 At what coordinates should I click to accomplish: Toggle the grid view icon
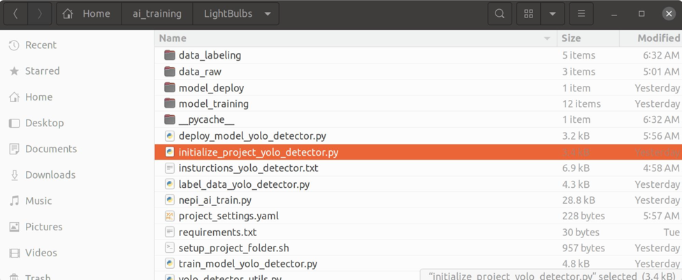(x=528, y=14)
